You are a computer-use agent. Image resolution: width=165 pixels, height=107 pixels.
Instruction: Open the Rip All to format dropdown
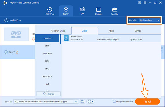pyautogui.click(x=149, y=20)
